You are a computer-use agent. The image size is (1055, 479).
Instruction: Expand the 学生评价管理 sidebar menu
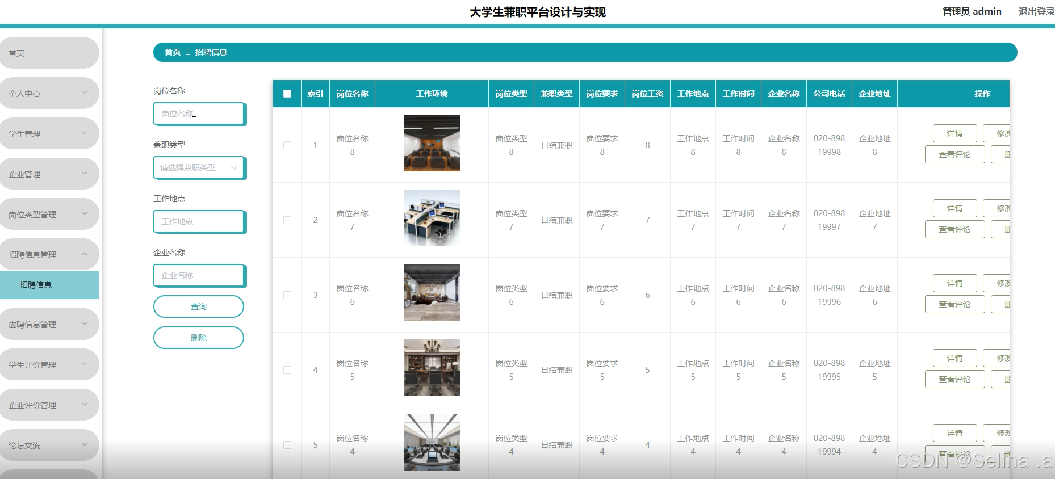[x=49, y=364]
